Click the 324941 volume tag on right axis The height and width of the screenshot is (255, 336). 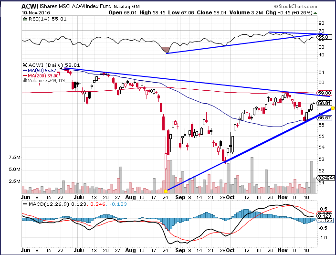(326, 178)
